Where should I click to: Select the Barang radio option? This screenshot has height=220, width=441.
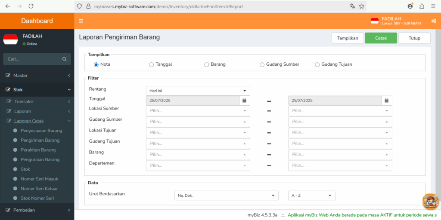[206, 64]
